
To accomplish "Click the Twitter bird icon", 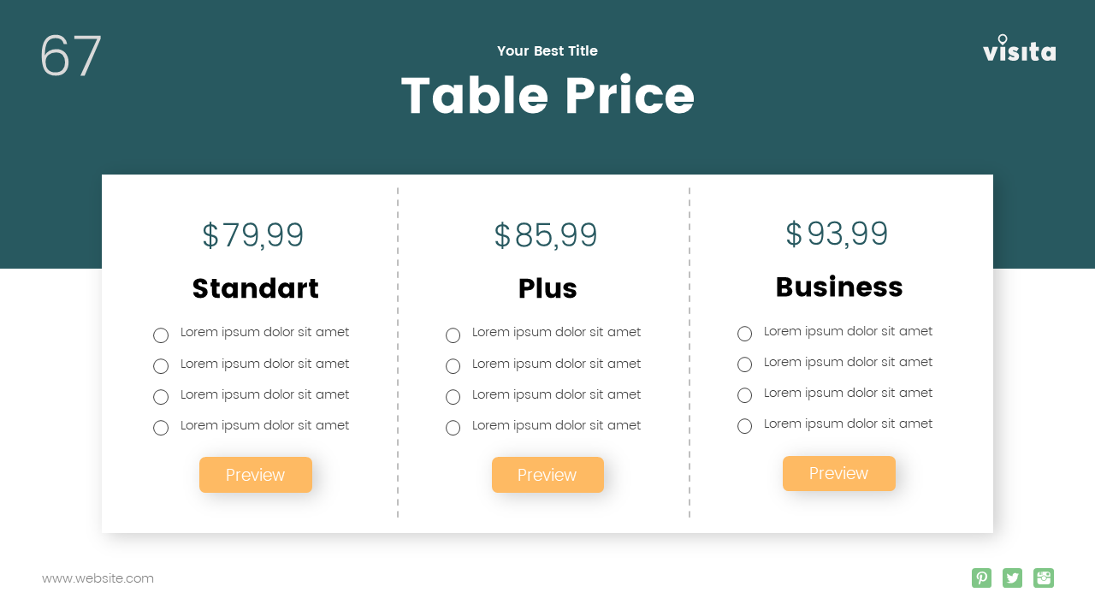I will click(x=1013, y=578).
